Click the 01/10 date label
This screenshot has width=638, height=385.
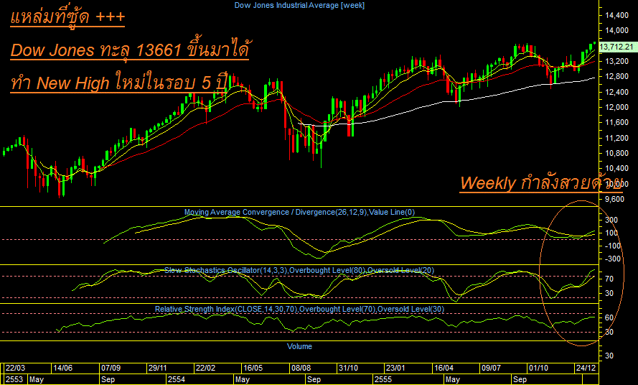[538, 368]
